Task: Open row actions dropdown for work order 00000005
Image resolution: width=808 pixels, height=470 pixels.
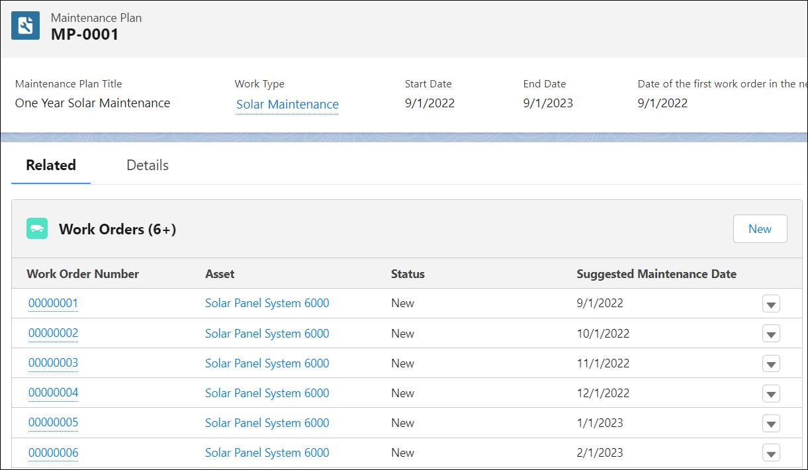Action: click(x=771, y=423)
